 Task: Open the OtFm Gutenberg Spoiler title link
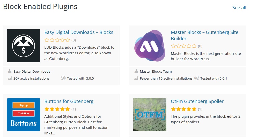197,101
